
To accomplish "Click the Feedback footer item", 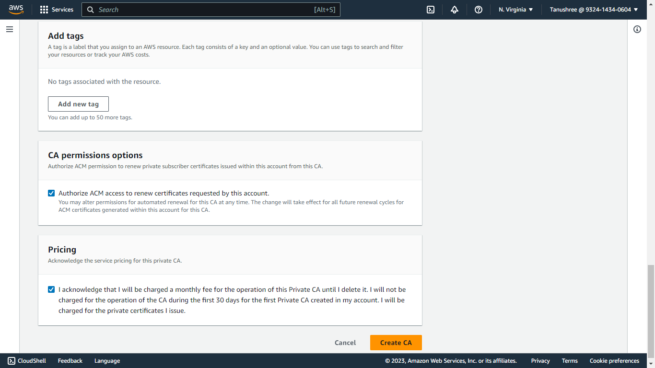I will click(70, 361).
